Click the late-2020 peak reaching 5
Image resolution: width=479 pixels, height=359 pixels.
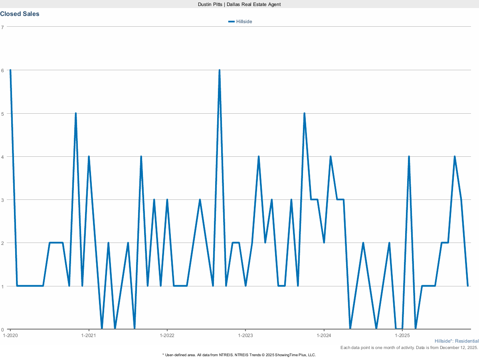pyautogui.click(x=75, y=113)
